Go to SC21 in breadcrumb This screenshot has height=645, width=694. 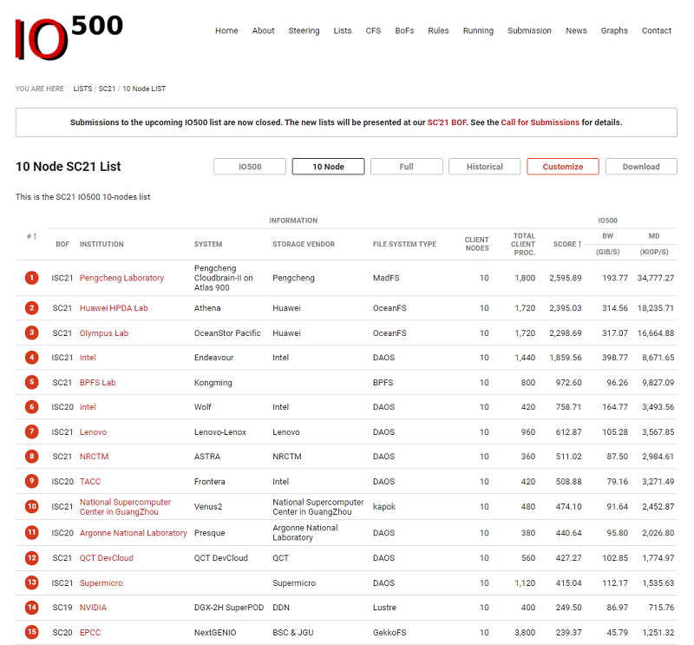(x=107, y=89)
